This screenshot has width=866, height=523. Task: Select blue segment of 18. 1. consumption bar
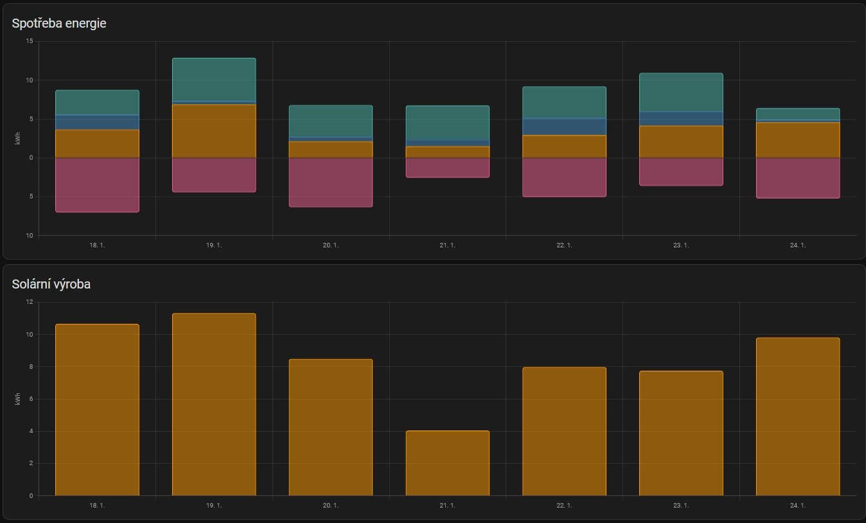click(97, 122)
